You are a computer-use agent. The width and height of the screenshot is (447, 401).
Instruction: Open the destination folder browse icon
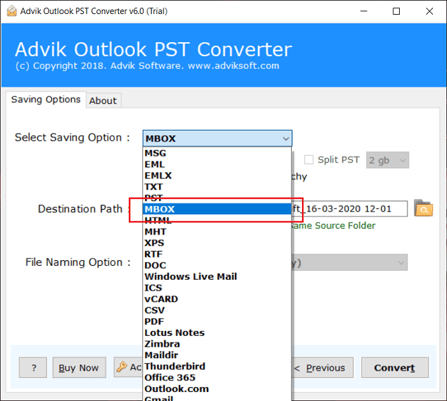tap(423, 208)
